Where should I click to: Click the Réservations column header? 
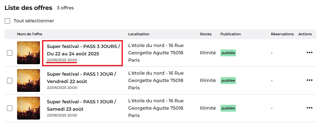[x=282, y=34]
